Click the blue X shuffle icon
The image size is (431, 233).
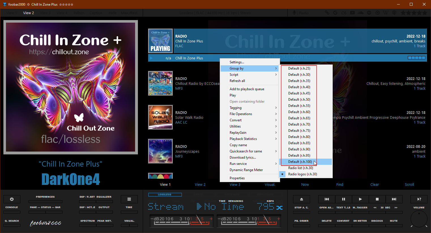coord(279,208)
